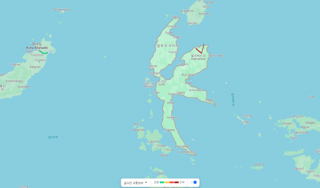The width and height of the screenshot is (320, 188).
Task: Select the Daruba label on Morotai
Action: click(192, 23)
